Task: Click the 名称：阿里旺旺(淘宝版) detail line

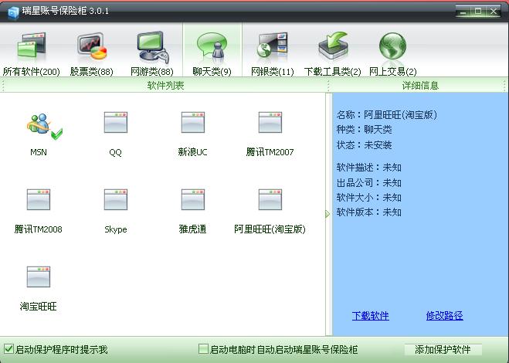Action: tap(387, 114)
